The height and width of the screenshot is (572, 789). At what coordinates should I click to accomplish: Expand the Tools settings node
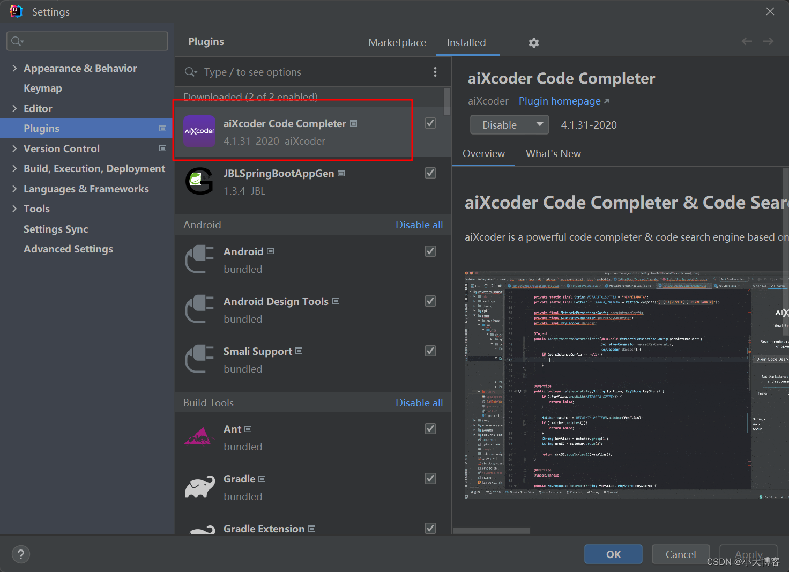click(x=14, y=209)
